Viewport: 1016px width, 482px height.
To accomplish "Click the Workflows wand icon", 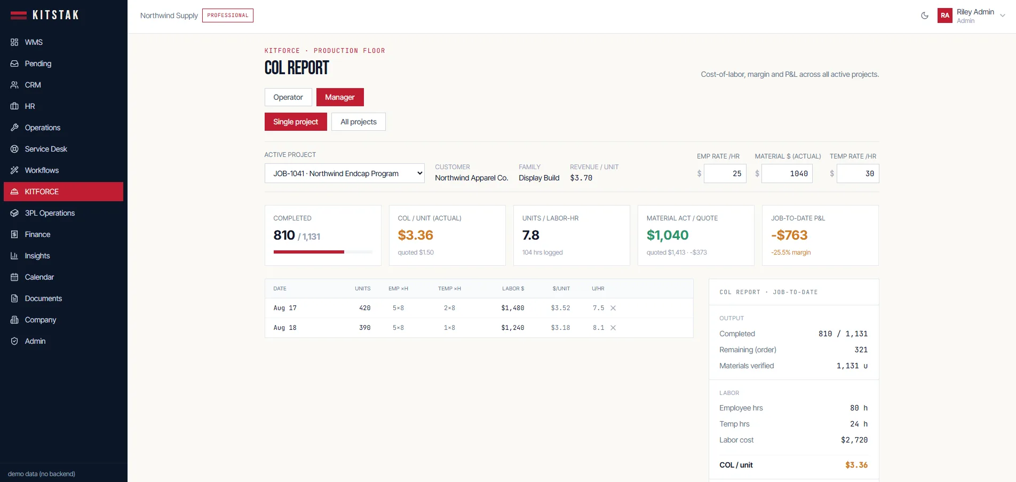I will (x=14, y=170).
